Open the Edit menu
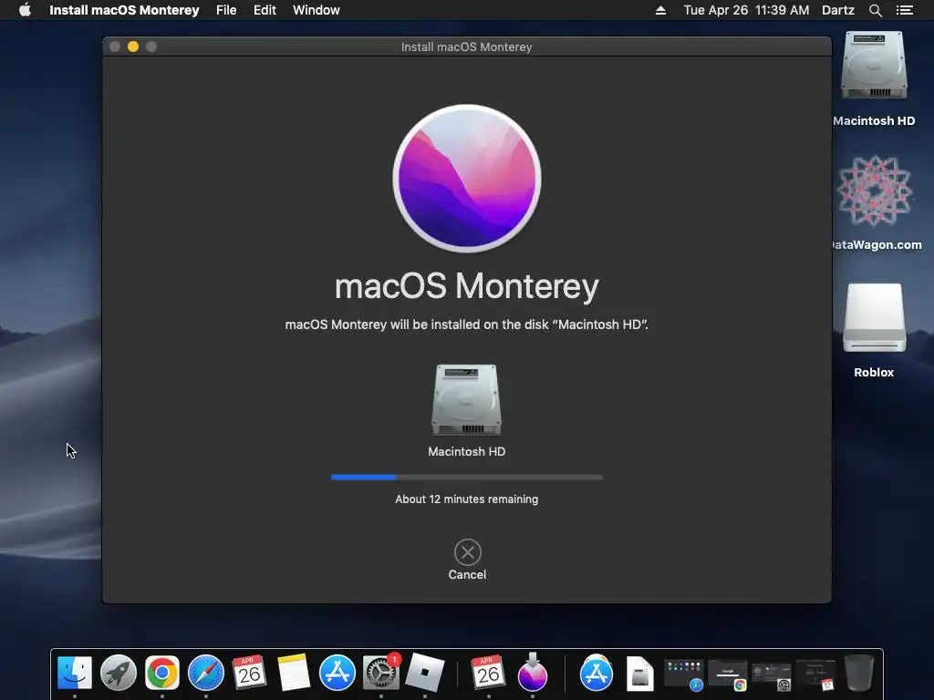Screen dimensions: 934x700 click(265, 10)
